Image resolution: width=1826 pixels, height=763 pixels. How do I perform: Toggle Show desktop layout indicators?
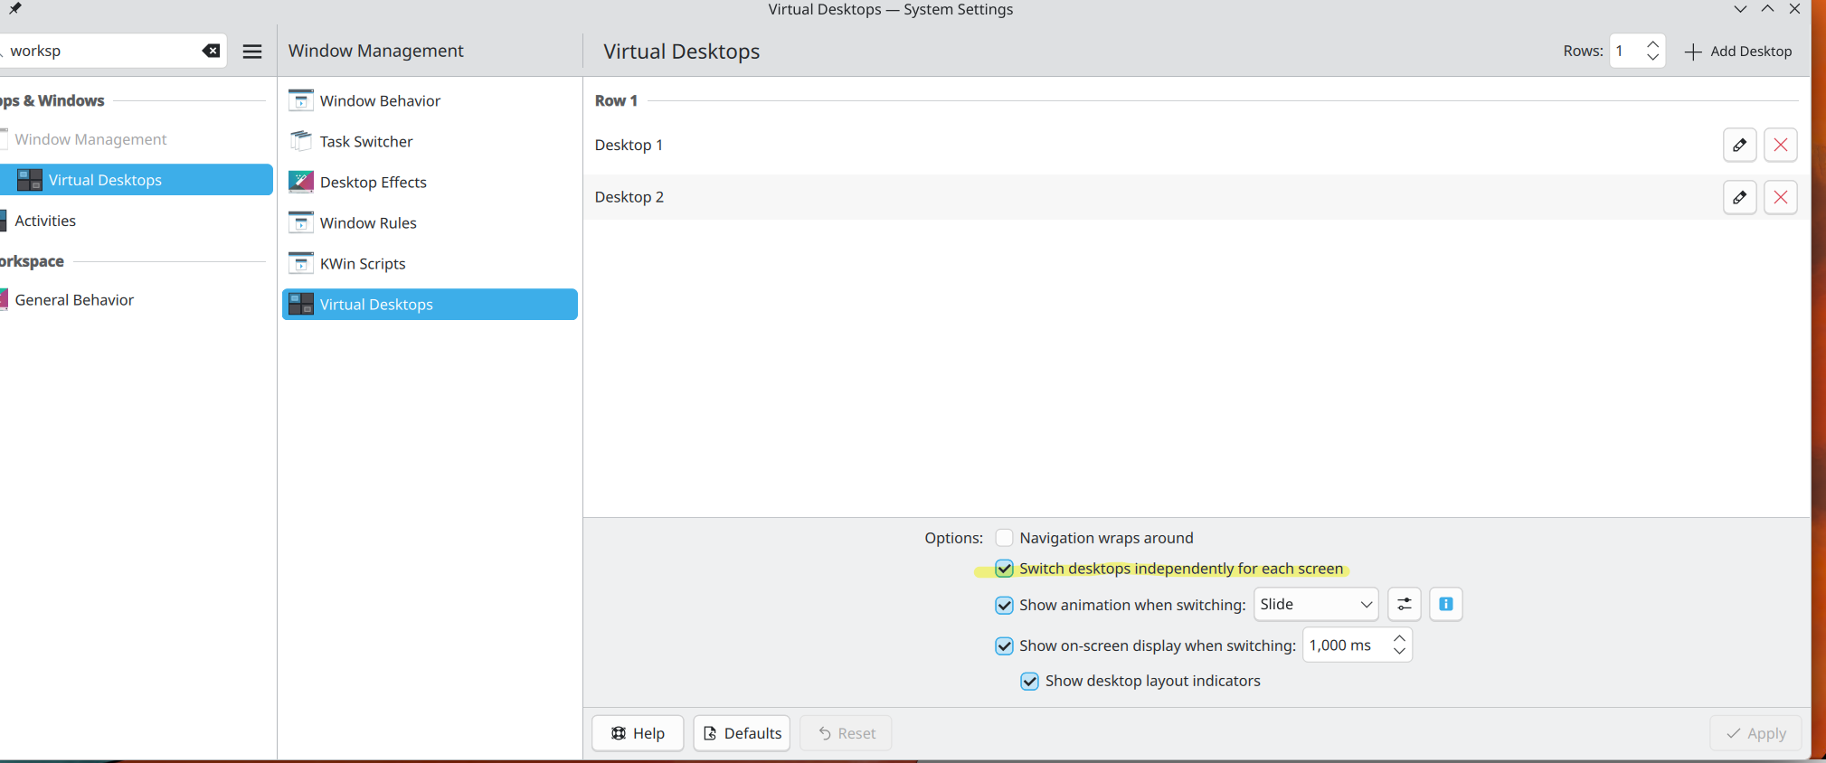pos(1029,681)
